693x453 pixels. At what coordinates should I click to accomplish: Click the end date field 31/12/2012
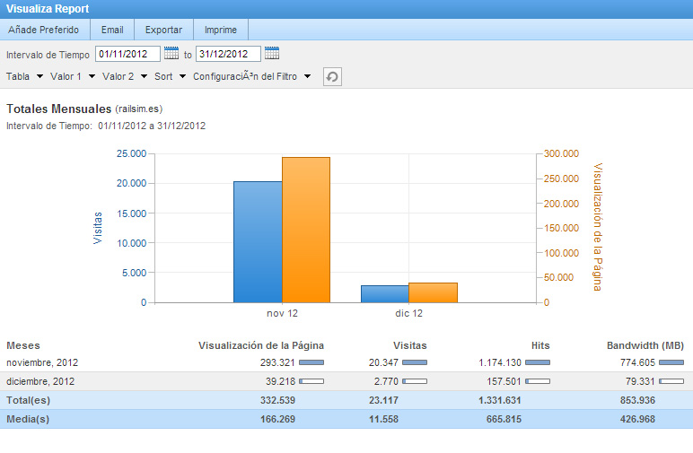228,54
